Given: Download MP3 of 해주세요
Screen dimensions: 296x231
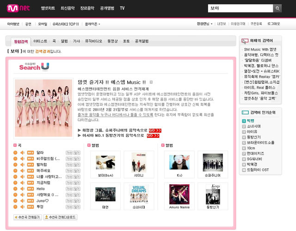Looking at the screenshot, I should pos(31,171).
